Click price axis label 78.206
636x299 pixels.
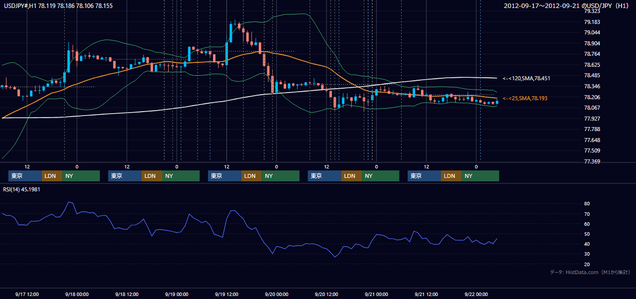(x=591, y=98)
